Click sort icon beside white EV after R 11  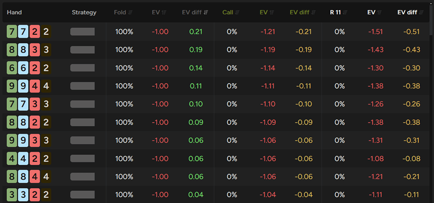point(380,12)
